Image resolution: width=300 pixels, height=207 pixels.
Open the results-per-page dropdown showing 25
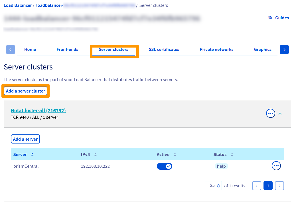coord(213,185)
